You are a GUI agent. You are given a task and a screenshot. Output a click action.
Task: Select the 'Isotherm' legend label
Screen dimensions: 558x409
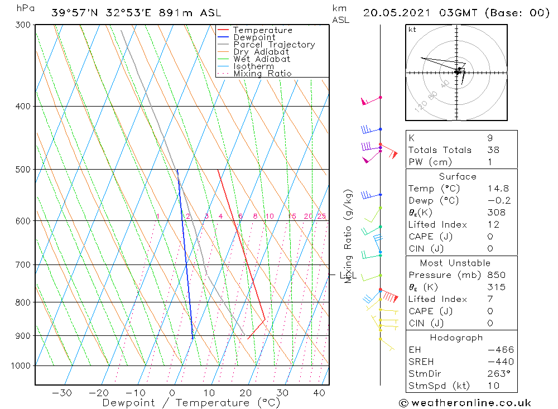[254, 66]
